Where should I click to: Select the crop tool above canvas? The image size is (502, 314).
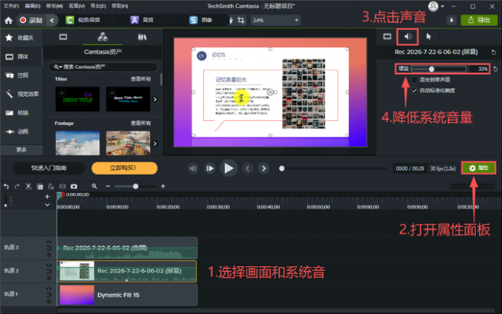(241, 20)
